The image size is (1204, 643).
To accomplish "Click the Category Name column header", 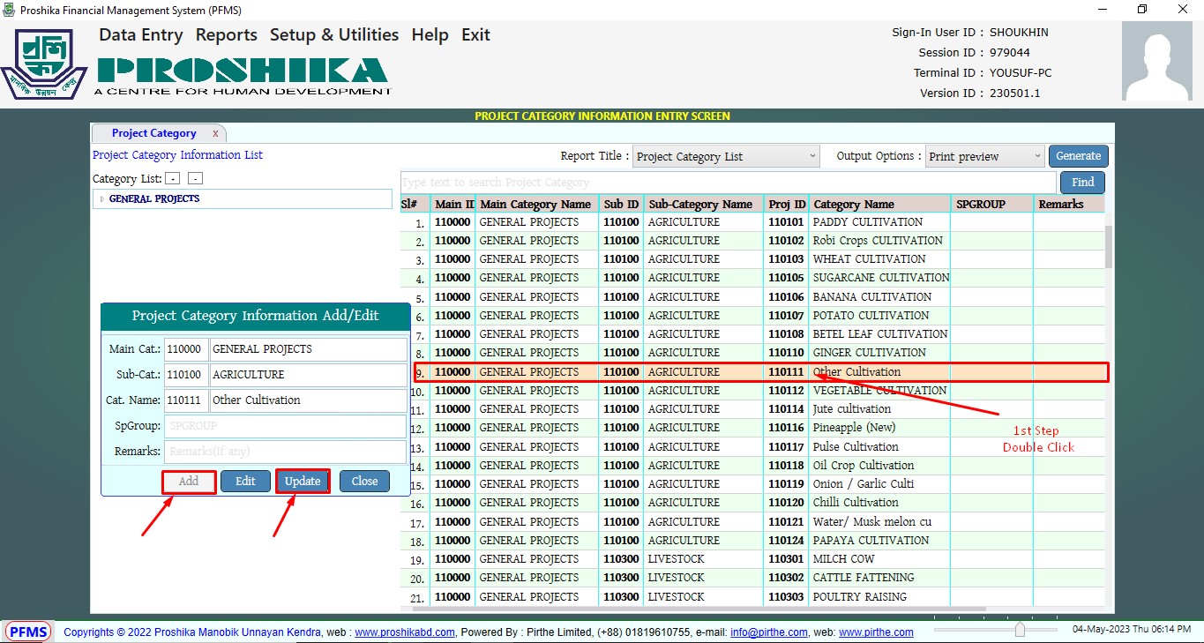I will click(x=879, y=205).
